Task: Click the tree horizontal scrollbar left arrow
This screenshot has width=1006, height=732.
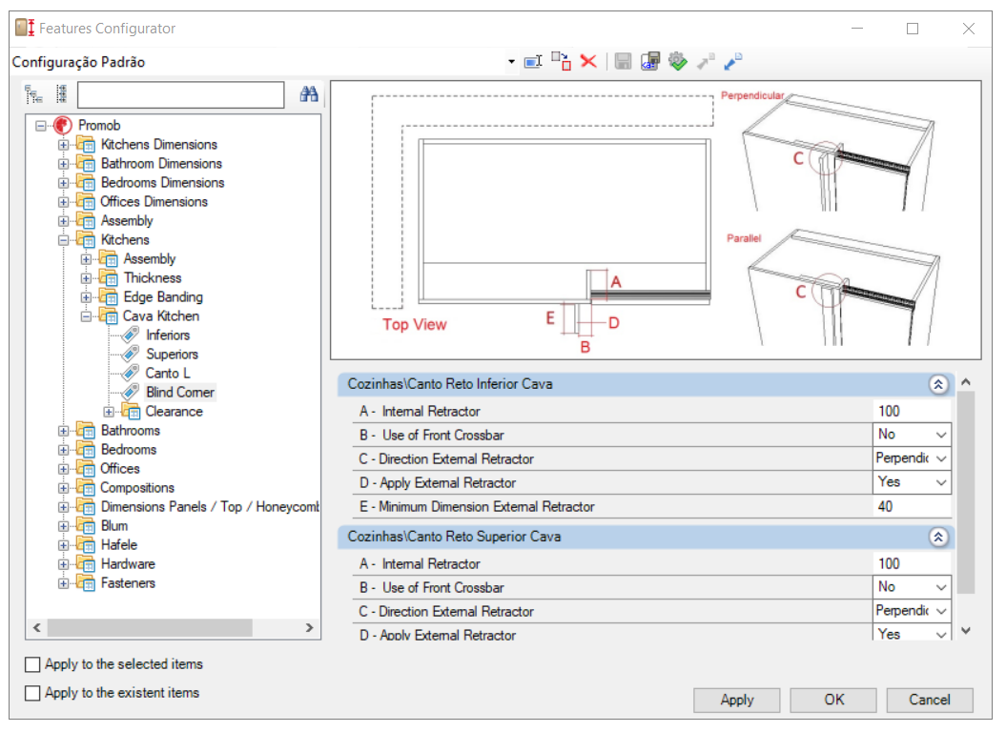Action: click(37, 627)
